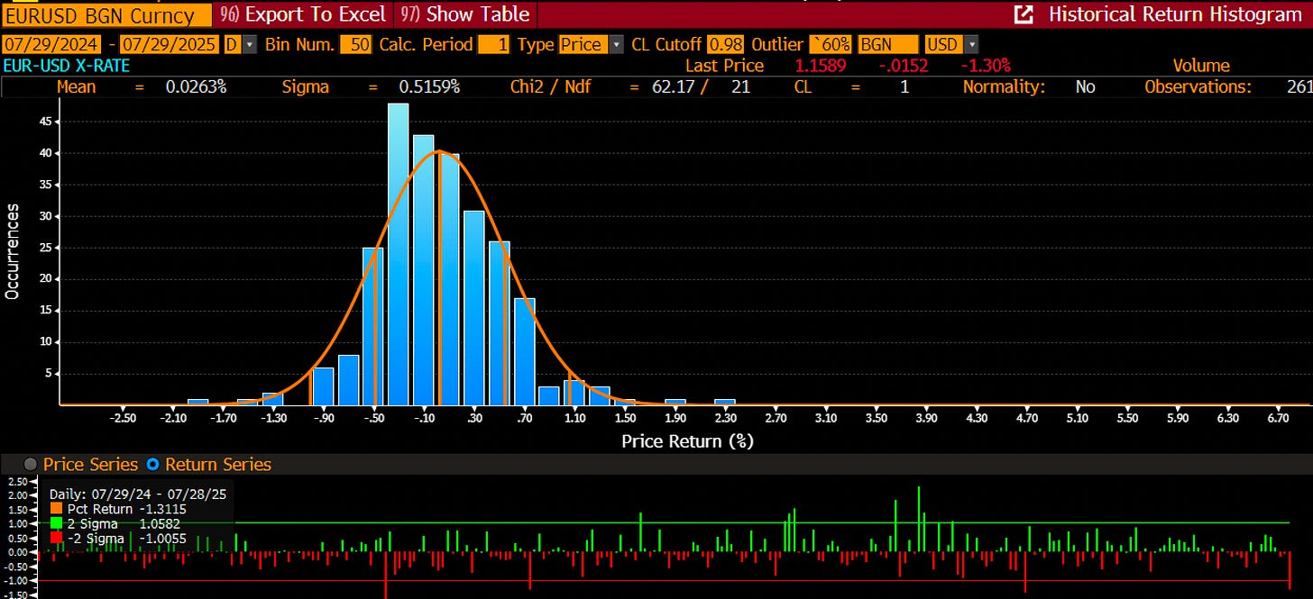Click the Bin Num. field showing 50

(355, 44)
